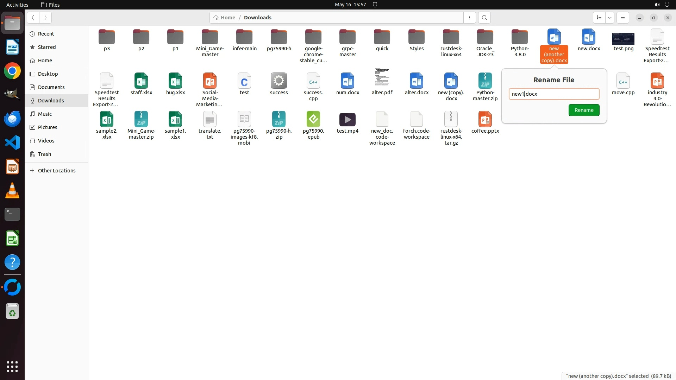Select Starred in the sidebar
This screenshot has height=380, width=676.
tap(47, 47)
